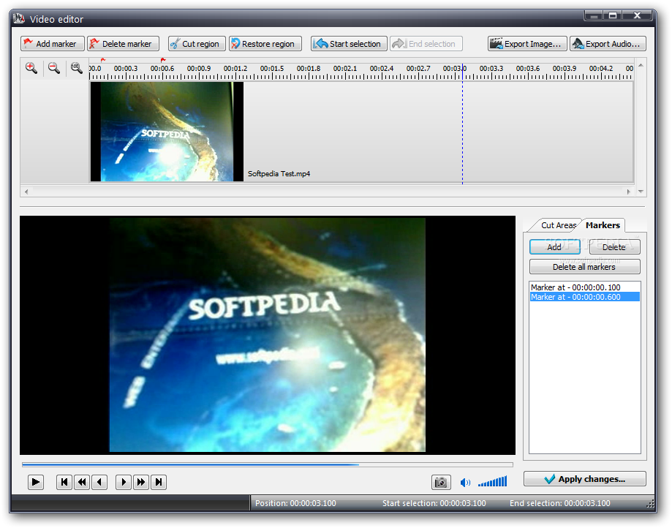The height and width of the screenshot is (528, 672).
Task: Click the Start selection status text
Action: (x=434, y=503)
